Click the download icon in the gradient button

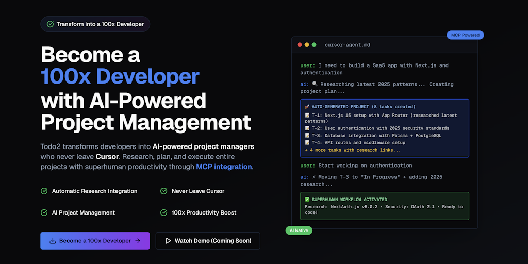tap(53, 241)
